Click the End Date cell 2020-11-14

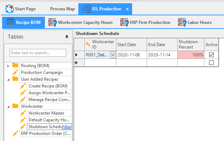point(162,55)
